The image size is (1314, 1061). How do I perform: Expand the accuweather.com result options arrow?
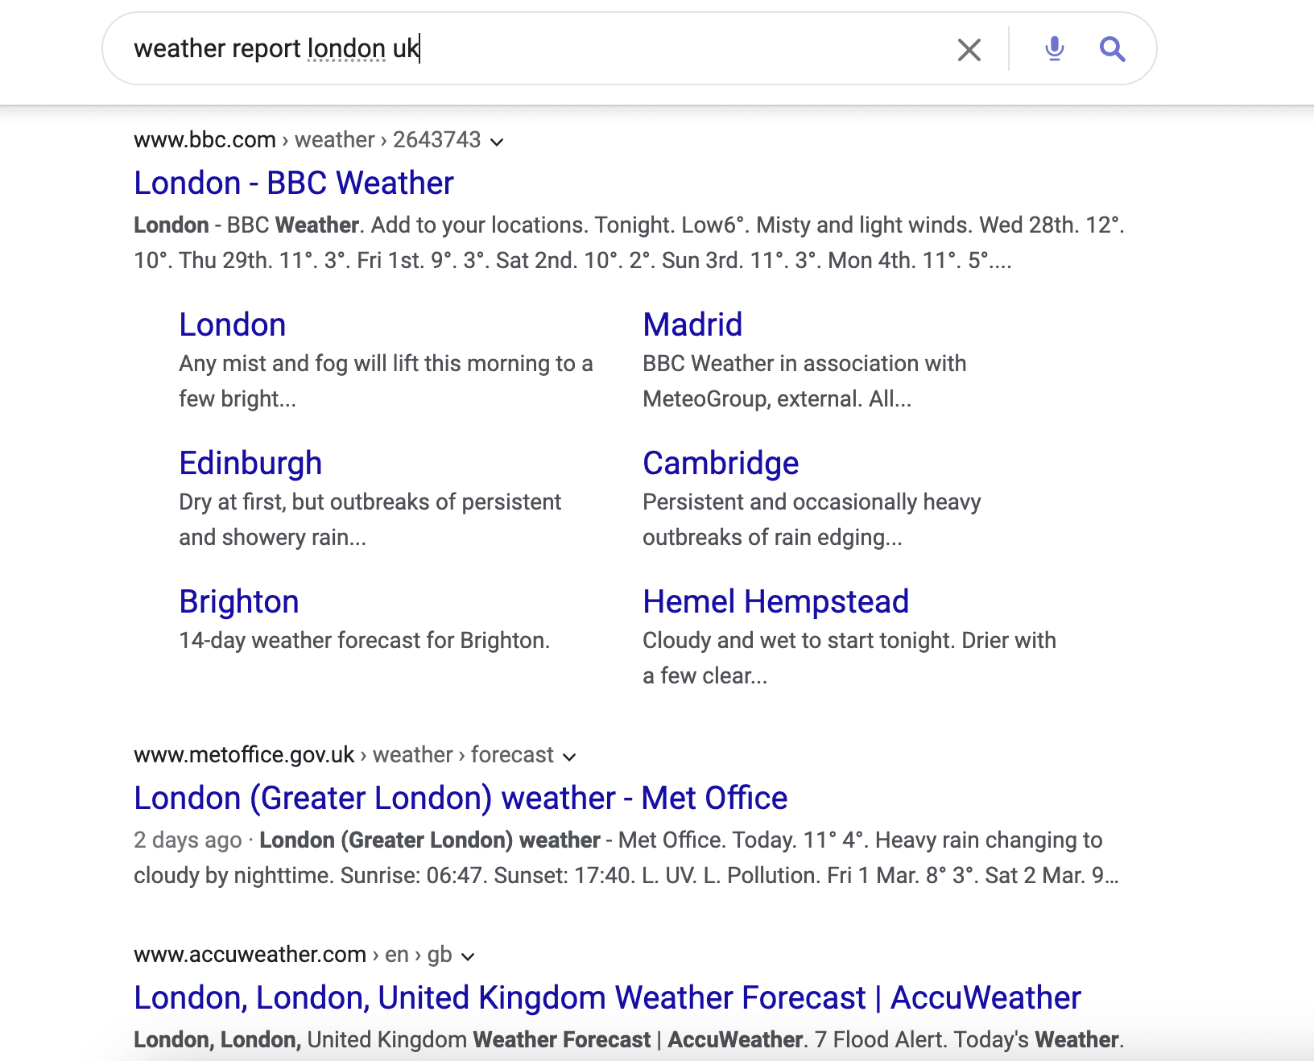coord(468,956)
